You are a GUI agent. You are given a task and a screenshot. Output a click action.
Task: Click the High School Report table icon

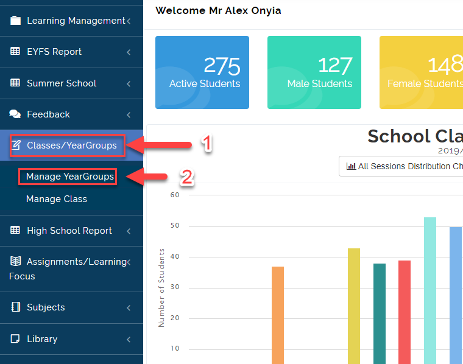click(x=15, y=230)
